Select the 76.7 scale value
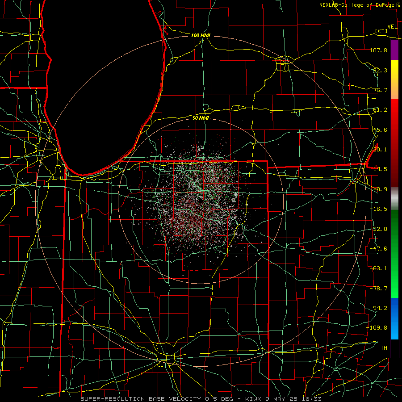Image resolution: width=402 pixels, height=402 pixels. point(380,90)
